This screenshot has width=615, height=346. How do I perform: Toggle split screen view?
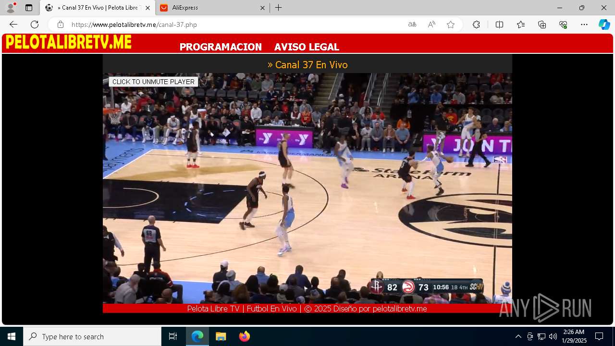499,25
